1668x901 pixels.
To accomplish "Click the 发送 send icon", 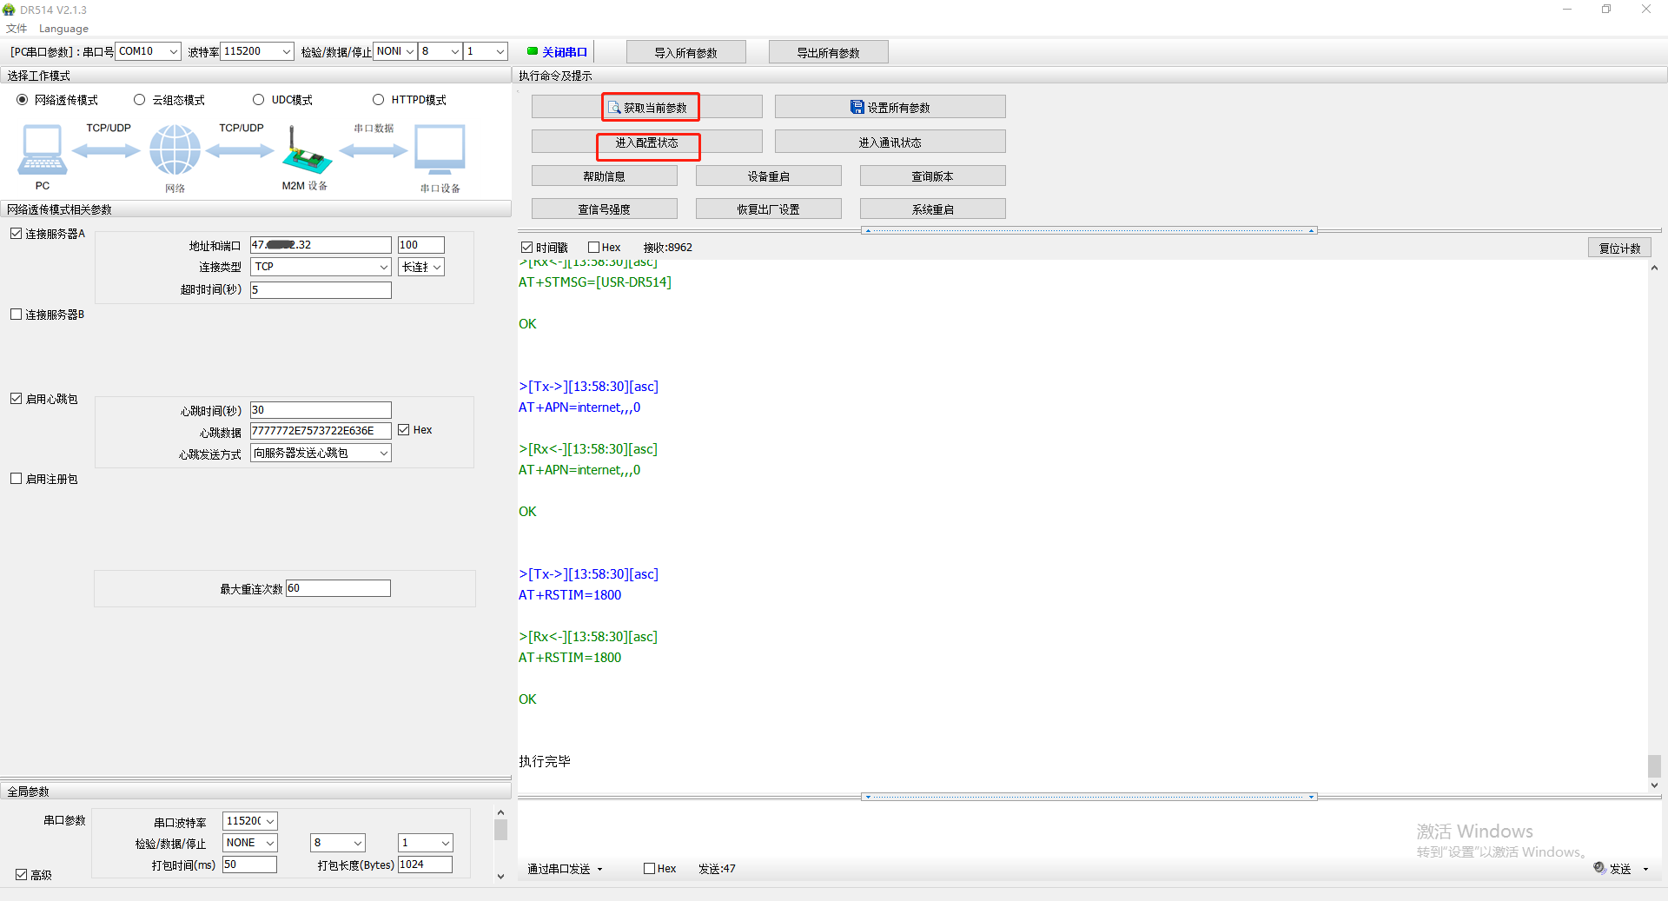I will pyautogui.click(x=1599, y=868).
